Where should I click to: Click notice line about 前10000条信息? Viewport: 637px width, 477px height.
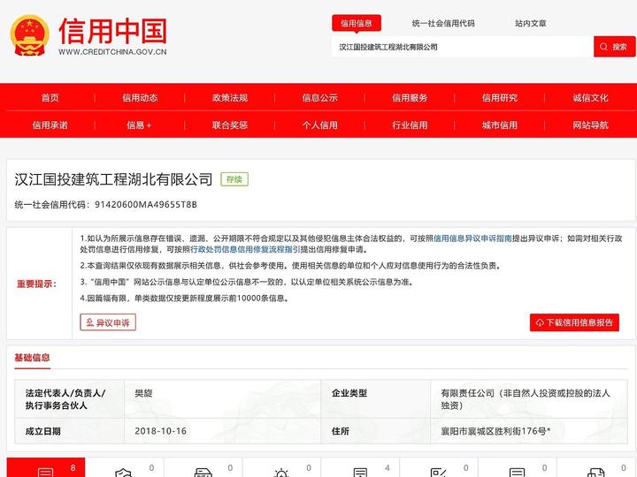185,299
